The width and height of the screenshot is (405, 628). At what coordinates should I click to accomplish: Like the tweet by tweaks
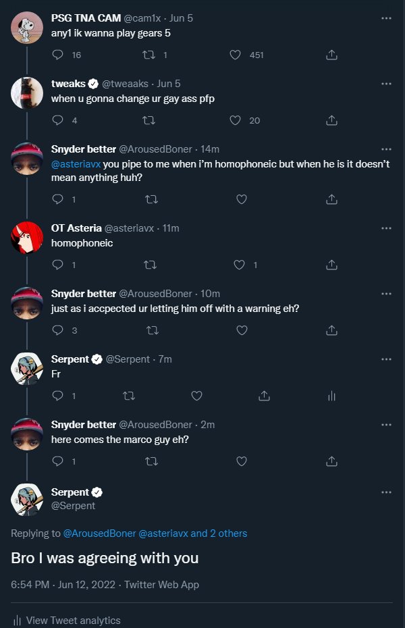[x=235, y=120]
